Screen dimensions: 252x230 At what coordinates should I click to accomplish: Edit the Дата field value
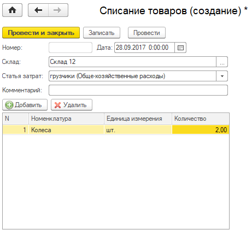click(144, 48)
